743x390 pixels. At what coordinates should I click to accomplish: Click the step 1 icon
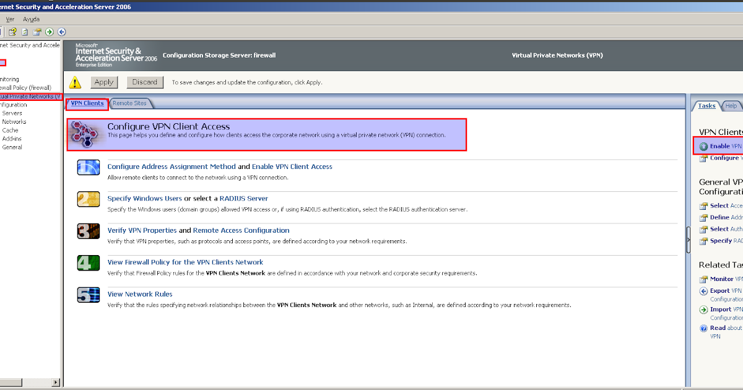[88, 167]
